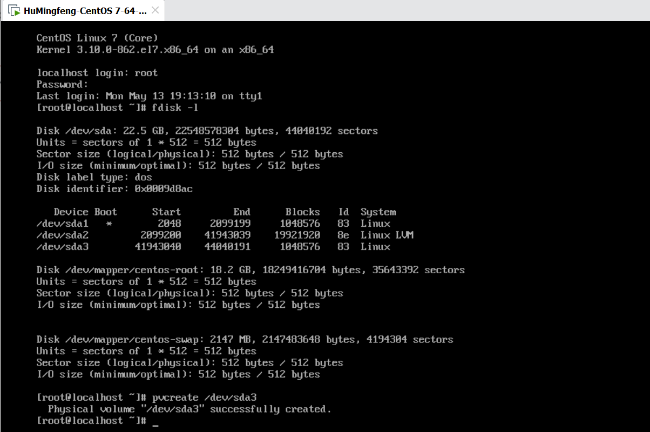Click the 'Disk /dev/mapper/centos-swap' line
Screen dimensions: 650x432
pos(245,340)
